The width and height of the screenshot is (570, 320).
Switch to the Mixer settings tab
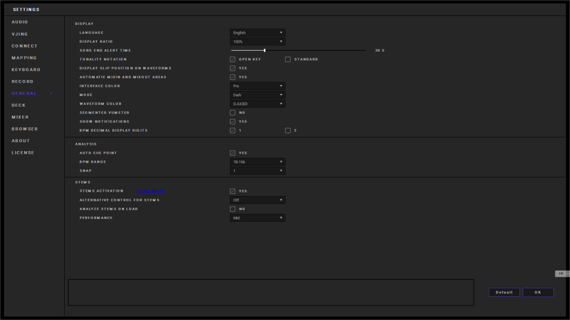coord(21,117)
